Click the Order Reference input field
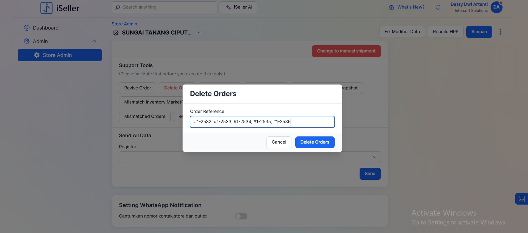The height and width of the screenshot is (233, 528). tap(262, 122)
